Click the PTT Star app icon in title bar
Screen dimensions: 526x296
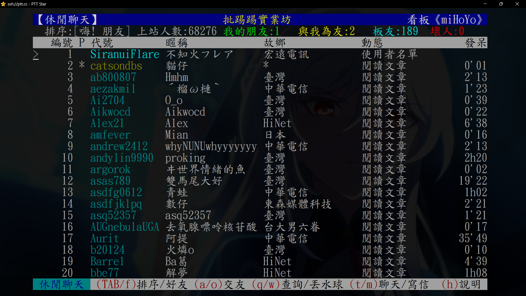coord(3,4)
